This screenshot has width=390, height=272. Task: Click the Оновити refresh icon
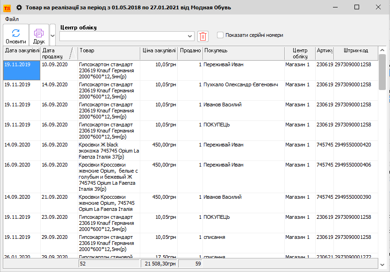click(15, 33)
